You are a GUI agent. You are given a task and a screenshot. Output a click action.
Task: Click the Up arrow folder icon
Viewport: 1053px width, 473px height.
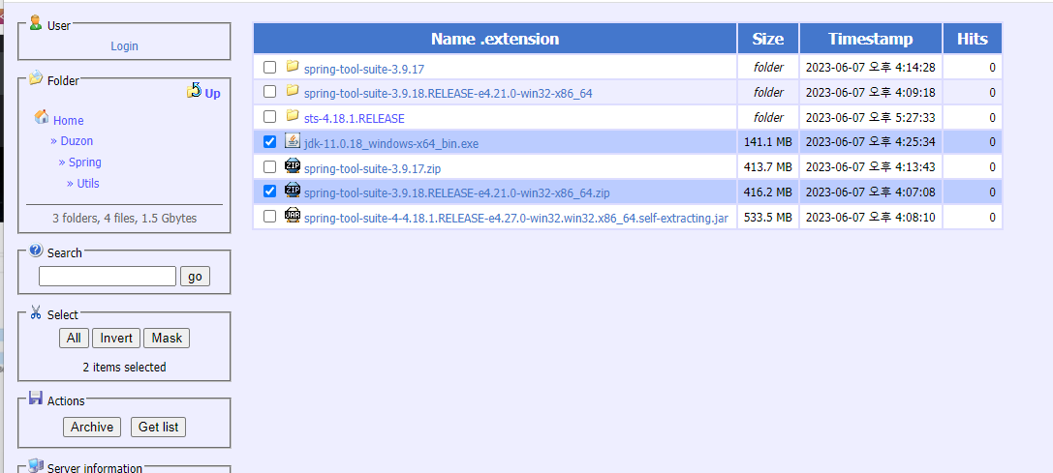194,90
